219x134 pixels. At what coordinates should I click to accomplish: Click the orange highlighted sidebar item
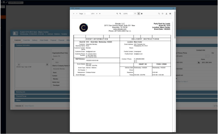click(x=3, y=17)
